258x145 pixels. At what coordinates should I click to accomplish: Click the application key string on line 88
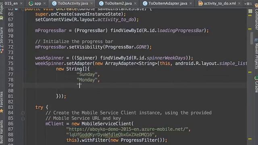[110, 135]
